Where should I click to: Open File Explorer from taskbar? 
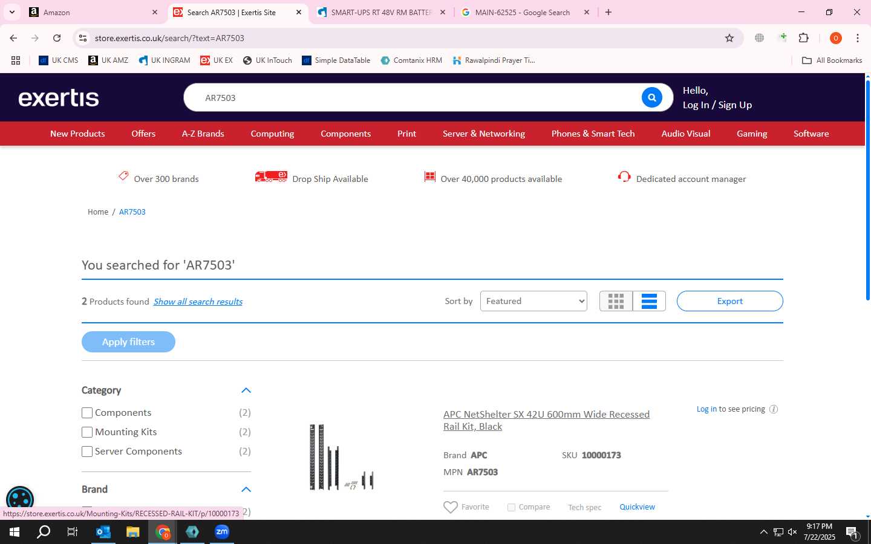[133, 532]
